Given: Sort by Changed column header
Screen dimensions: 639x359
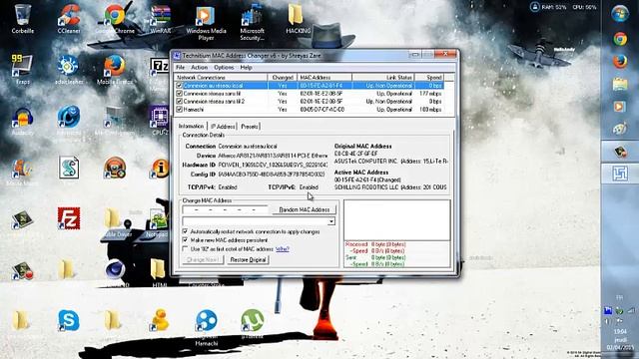Looking at the screenshot, I should click(x=282, y=78).
